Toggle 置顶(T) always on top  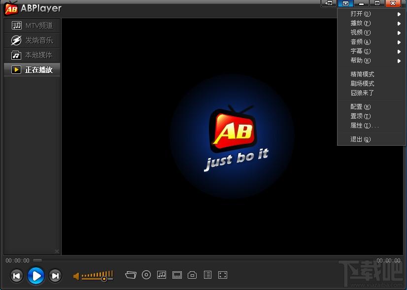372,116
